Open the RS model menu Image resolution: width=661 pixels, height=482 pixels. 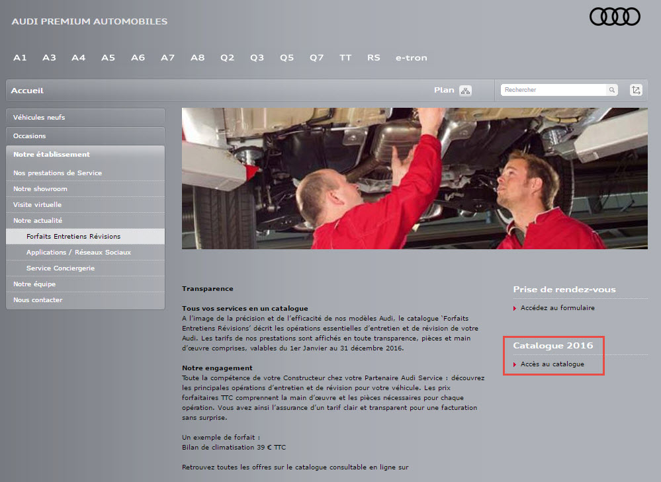(x=373, y=58)
